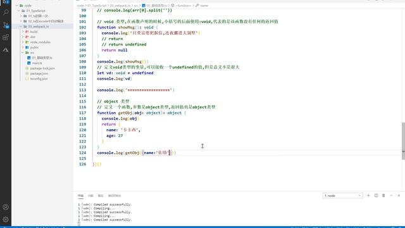Open the Source Control view

coord(6,25)
